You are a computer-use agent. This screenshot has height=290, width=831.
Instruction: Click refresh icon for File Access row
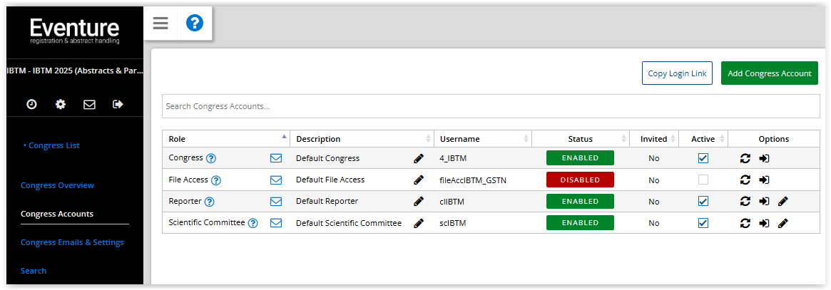[x=745, y=180]
